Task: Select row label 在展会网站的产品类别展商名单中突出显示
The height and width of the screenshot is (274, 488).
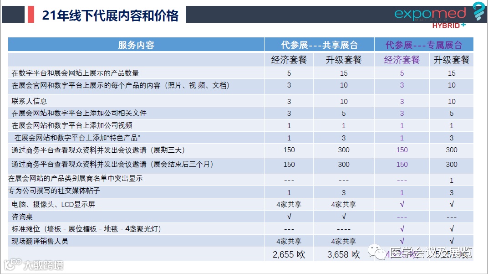Action: pyautogui.click(x=75, y=178)
